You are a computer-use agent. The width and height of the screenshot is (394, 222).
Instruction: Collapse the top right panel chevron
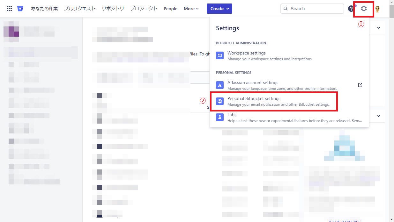[x=378, y=28]
